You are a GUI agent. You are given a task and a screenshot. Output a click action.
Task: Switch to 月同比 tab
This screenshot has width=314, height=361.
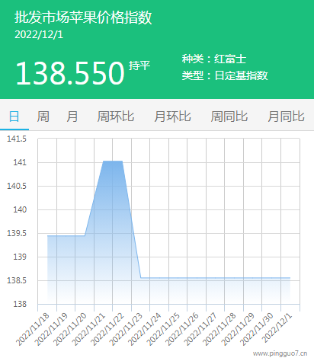coord(286,117)
